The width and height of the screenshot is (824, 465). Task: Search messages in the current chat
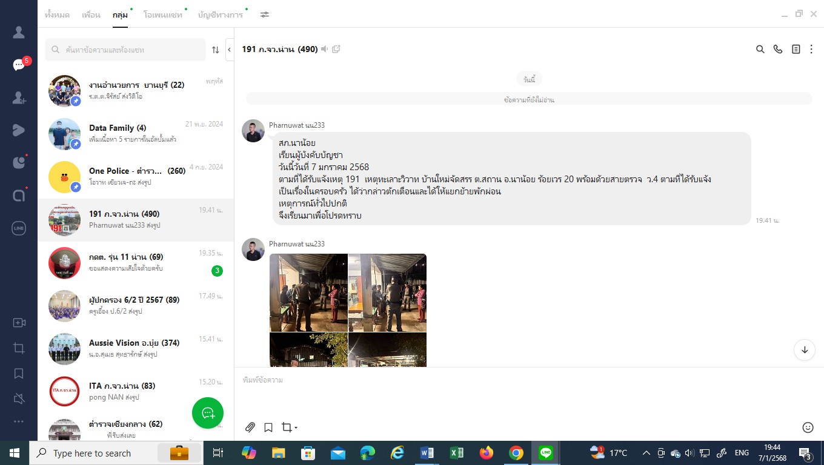pos(760,50)
